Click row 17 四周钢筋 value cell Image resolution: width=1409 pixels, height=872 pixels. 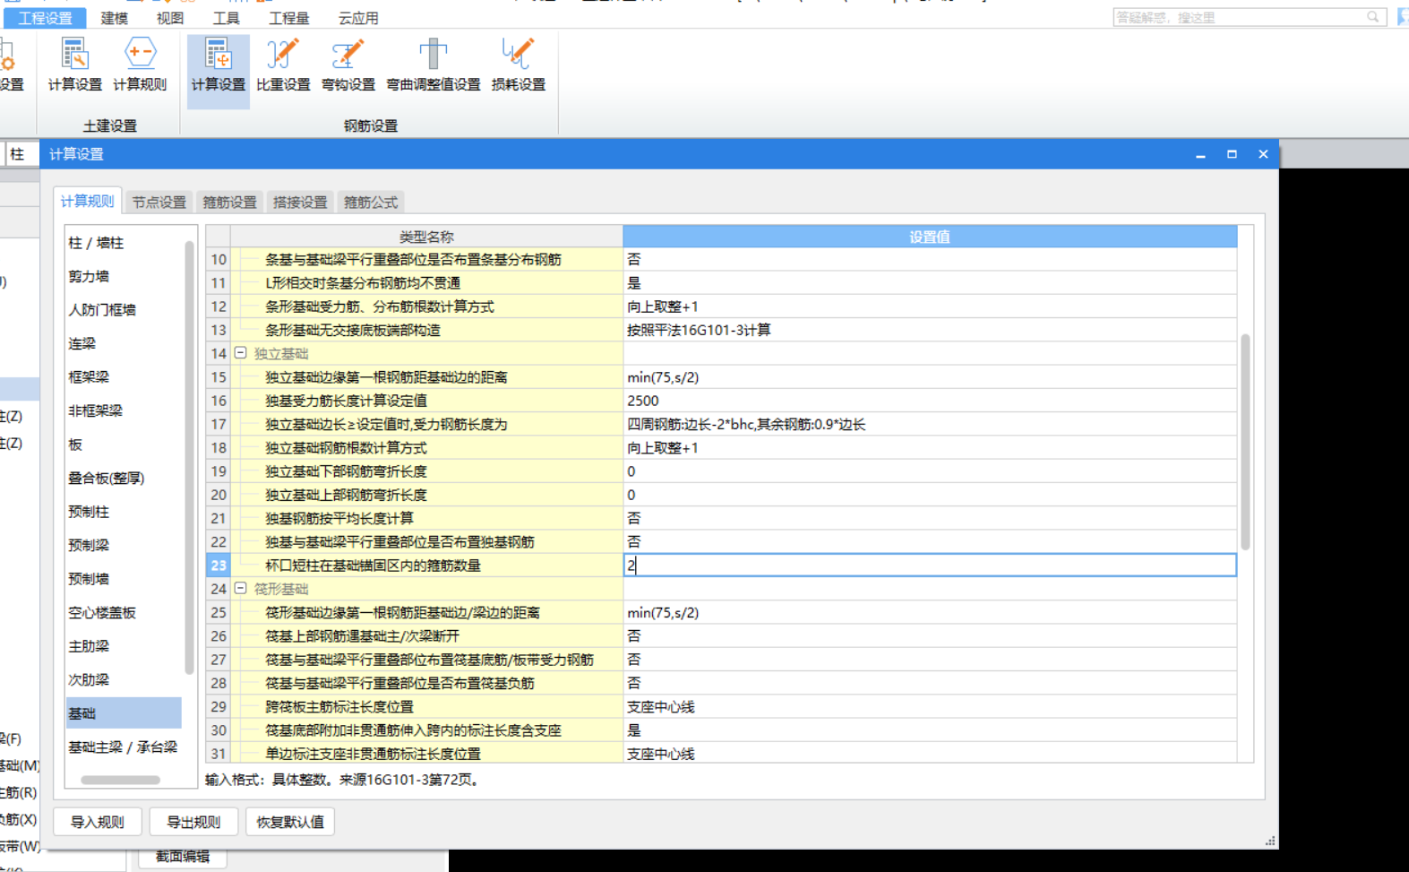930,424
